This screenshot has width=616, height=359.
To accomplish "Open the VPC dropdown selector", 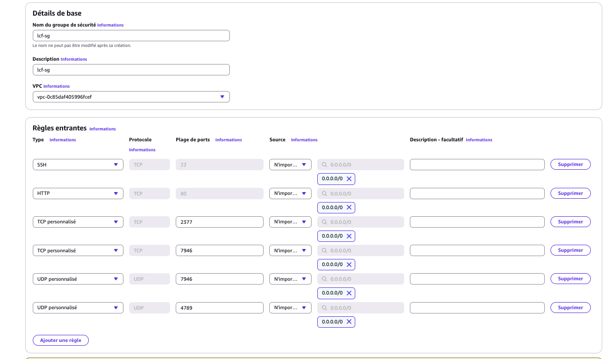I will 131,97.
